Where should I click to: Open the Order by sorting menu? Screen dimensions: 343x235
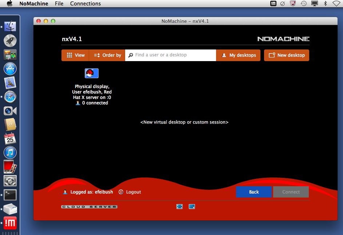107,55
